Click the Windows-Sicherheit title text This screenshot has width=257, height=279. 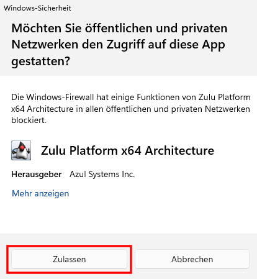coord(37,8)
